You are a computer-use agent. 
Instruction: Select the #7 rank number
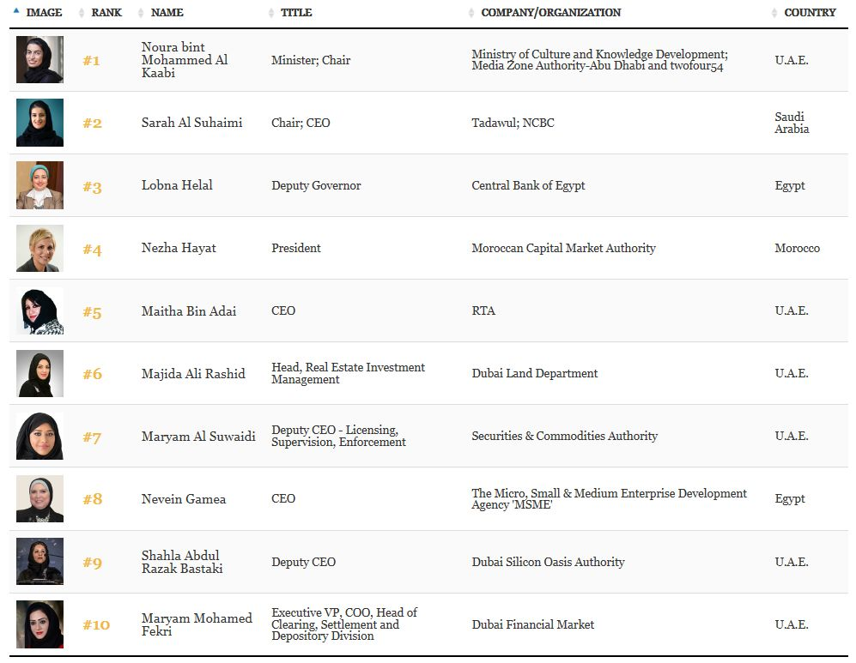click(x=92, y=437)
